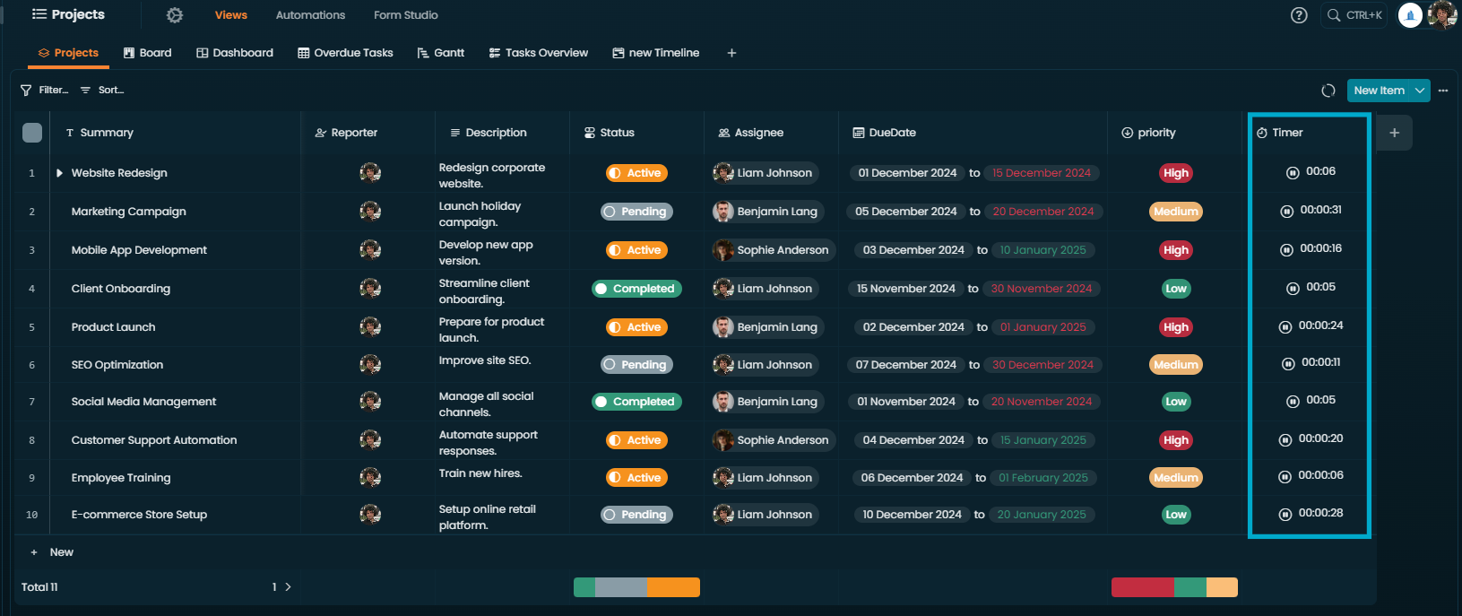Viewport: 1462px width, 616px height.
Task: Click the New Item button
Action: pyautogui.click(x=1379, y=91)
